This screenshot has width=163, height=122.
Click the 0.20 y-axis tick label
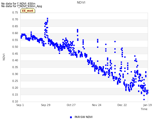click(15, 88)
